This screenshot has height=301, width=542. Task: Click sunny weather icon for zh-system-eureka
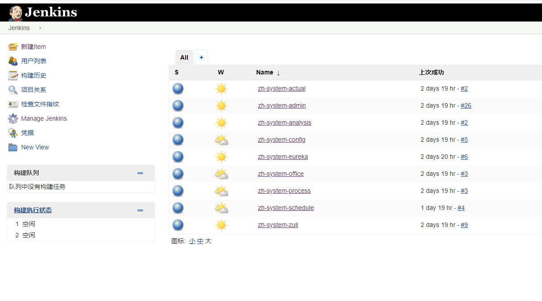(221, 157)
